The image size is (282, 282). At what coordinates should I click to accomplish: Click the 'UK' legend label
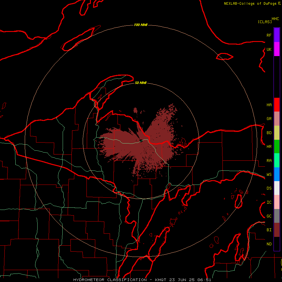[x=269, y=49]
